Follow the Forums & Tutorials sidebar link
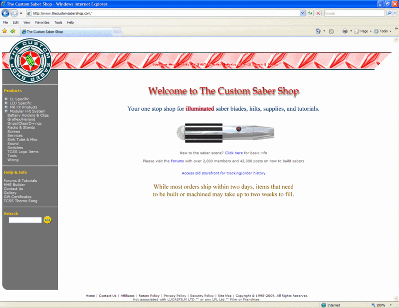399x308 pixels. point(20,181)
